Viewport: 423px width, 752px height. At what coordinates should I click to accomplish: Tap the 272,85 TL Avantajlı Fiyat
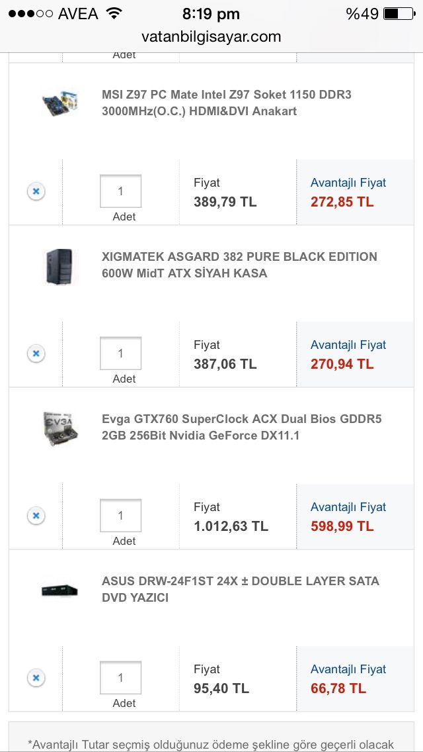coord(342,202)
